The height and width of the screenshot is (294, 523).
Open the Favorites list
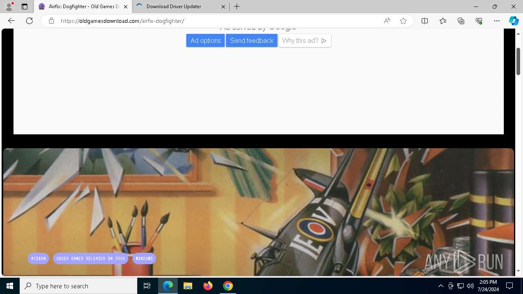pyautogui.click(x=443, y=21)
